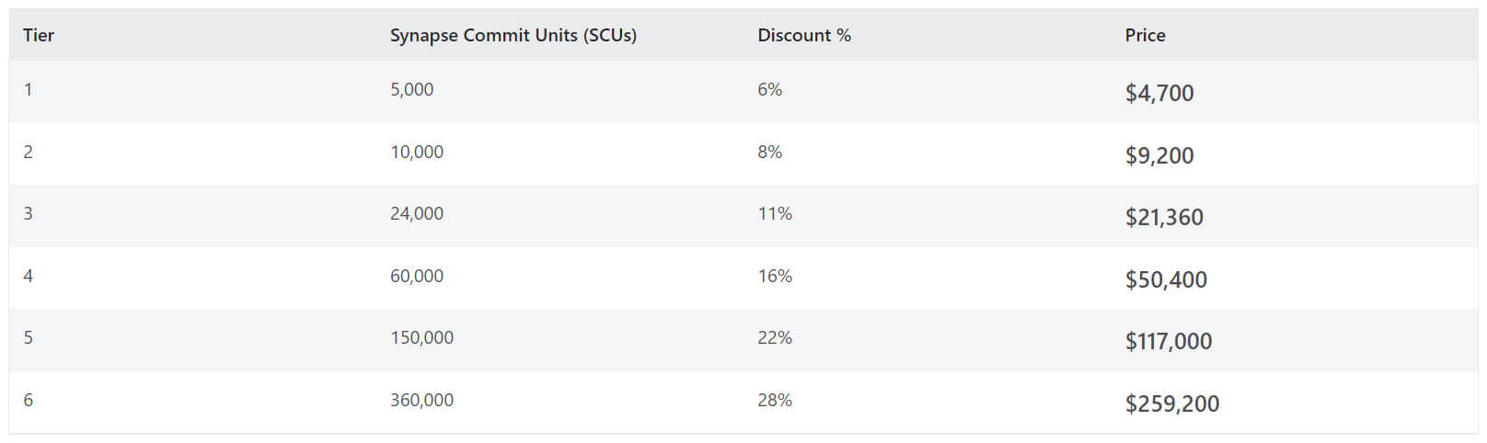Click the 5,000 SCUs cell
The height and width of the screenshot is (443, 1487).
(411, 89)
